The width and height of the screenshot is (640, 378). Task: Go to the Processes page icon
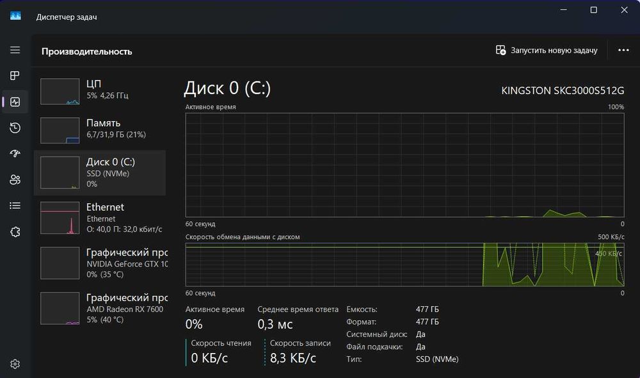15,76
